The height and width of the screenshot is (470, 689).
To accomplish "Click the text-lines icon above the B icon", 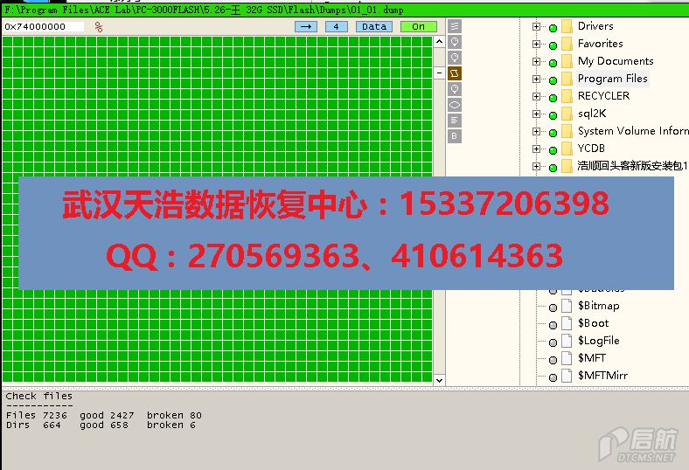I will point(455,121).
